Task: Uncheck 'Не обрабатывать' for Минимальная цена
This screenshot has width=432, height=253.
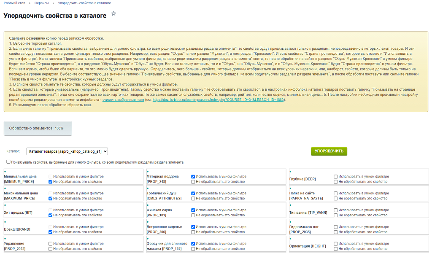Action: click(x=51, y=182)
